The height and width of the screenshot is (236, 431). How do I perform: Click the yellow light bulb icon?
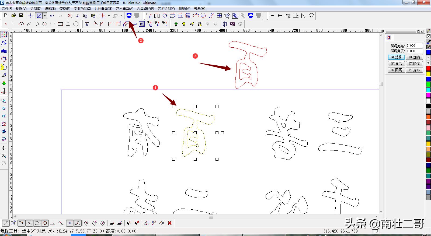point(184,24)
